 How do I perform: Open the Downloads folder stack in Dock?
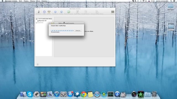pyautogui.click(x=147, y=94)
